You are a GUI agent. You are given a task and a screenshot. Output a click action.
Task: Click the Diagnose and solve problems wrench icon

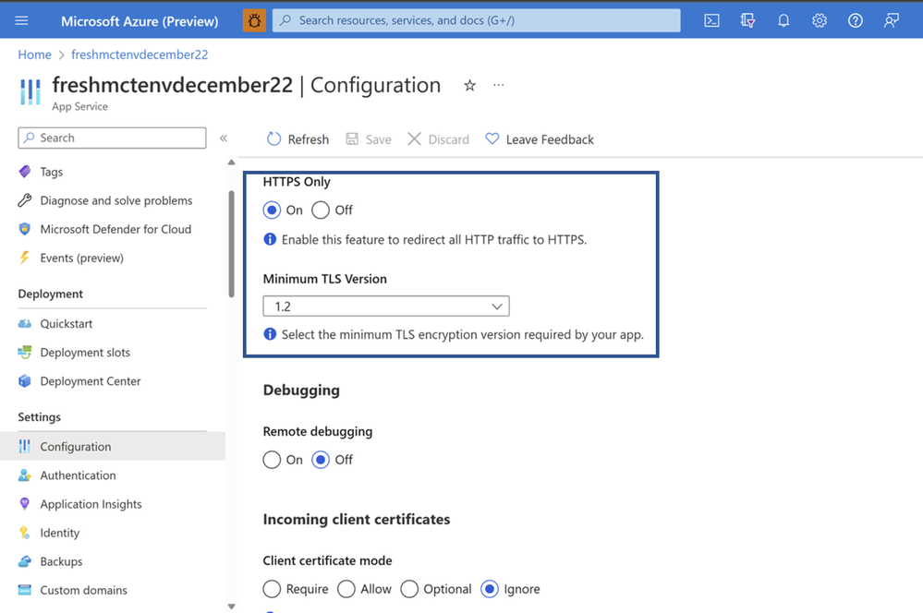click(x=25, y=200)
